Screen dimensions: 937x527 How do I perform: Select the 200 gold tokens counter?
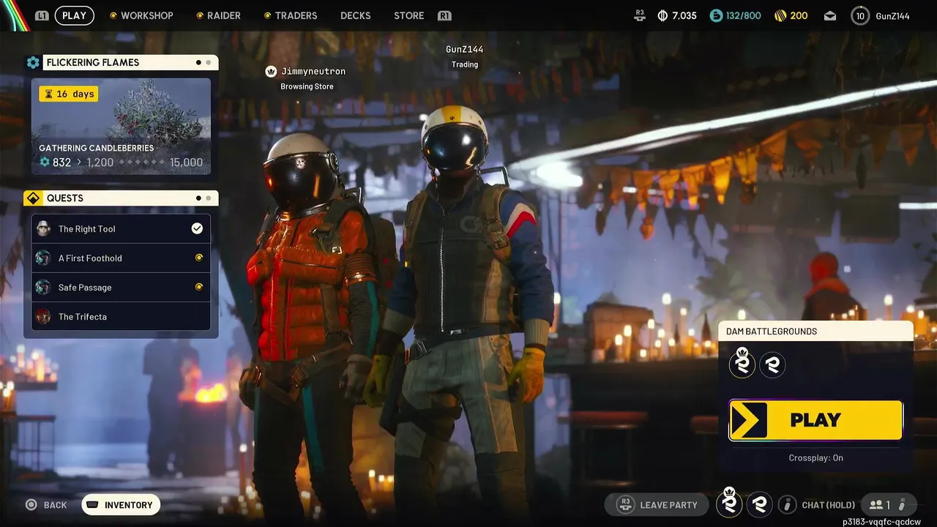[x=791, y=15]
